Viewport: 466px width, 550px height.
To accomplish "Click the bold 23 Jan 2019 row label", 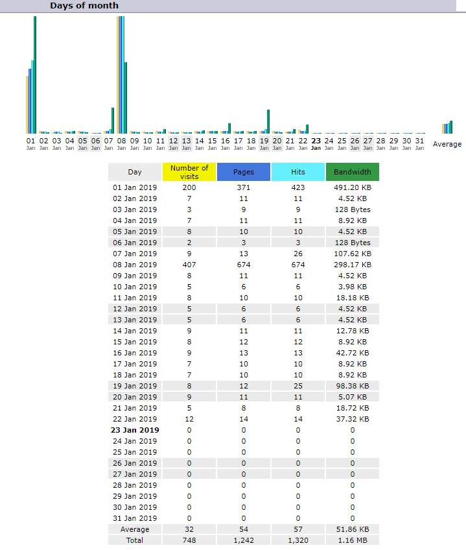I will click(135, 430).
